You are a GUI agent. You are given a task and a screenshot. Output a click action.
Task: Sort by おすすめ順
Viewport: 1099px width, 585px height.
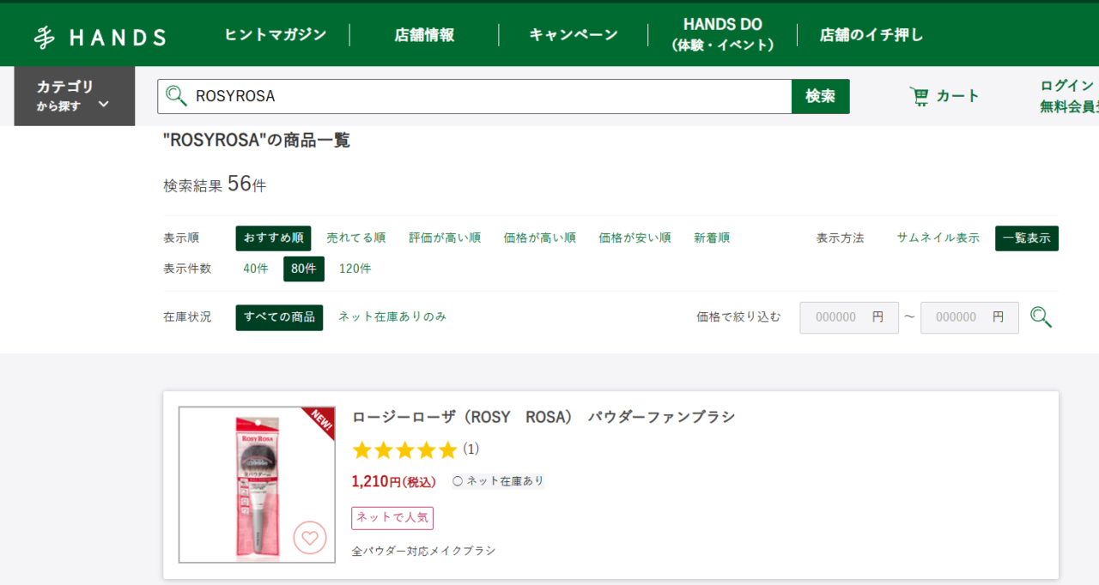point(273,238)
